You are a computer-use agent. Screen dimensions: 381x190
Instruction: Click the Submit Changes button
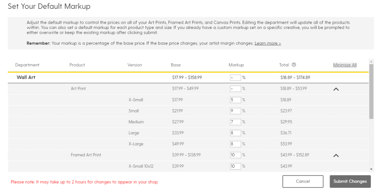pyautogui.click(x=350, y=181)
